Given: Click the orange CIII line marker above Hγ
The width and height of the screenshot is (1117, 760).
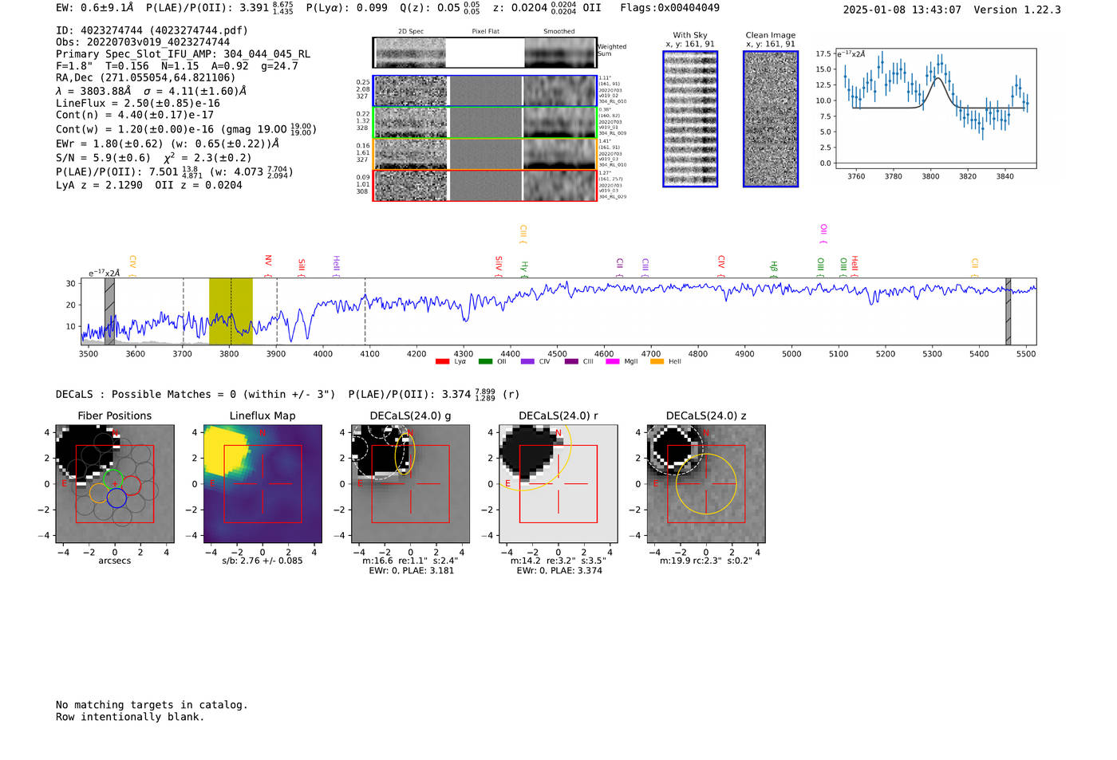Looking at the screenshot, I should (523, 234).
